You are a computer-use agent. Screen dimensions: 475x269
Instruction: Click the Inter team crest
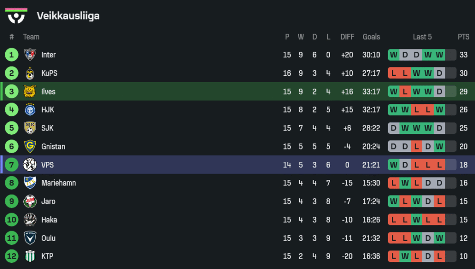tap(30, 55)
